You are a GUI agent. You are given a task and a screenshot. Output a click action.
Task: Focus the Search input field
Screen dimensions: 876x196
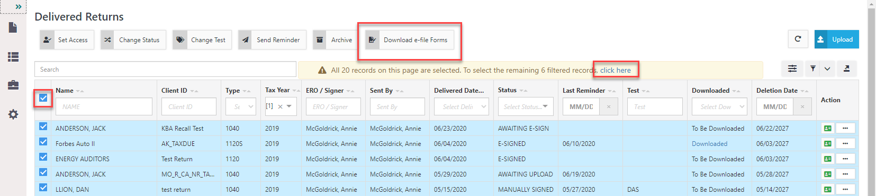click(x=165, y=69)
